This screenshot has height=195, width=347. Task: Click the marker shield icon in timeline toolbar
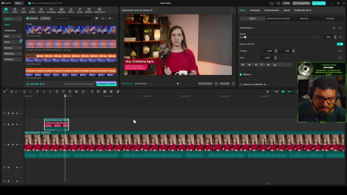coord(63,92)
